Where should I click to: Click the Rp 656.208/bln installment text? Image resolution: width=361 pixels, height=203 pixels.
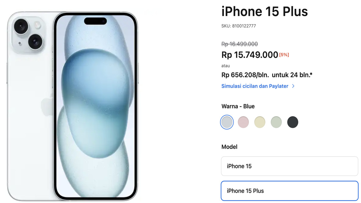(x=245, y=75)
